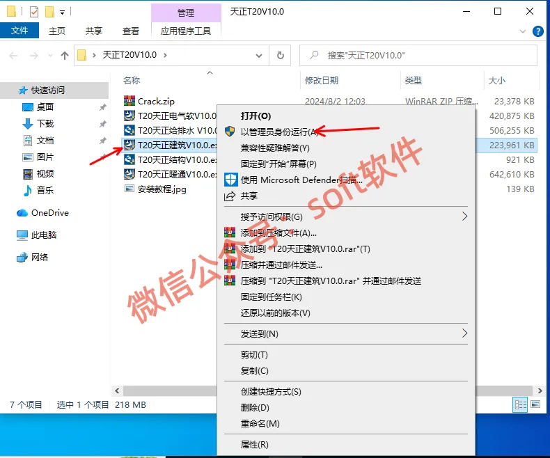The image size is (550, 458).
Task: Click the T20天正暖通V10.0 installer icon
Action: [x=129, y=174]
